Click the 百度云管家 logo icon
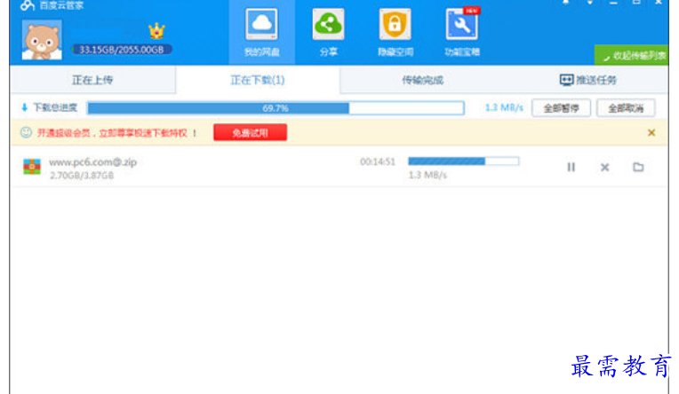 (x=28, y=5)
